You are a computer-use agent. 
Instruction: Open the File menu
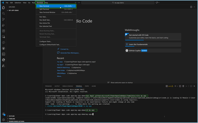7,3
